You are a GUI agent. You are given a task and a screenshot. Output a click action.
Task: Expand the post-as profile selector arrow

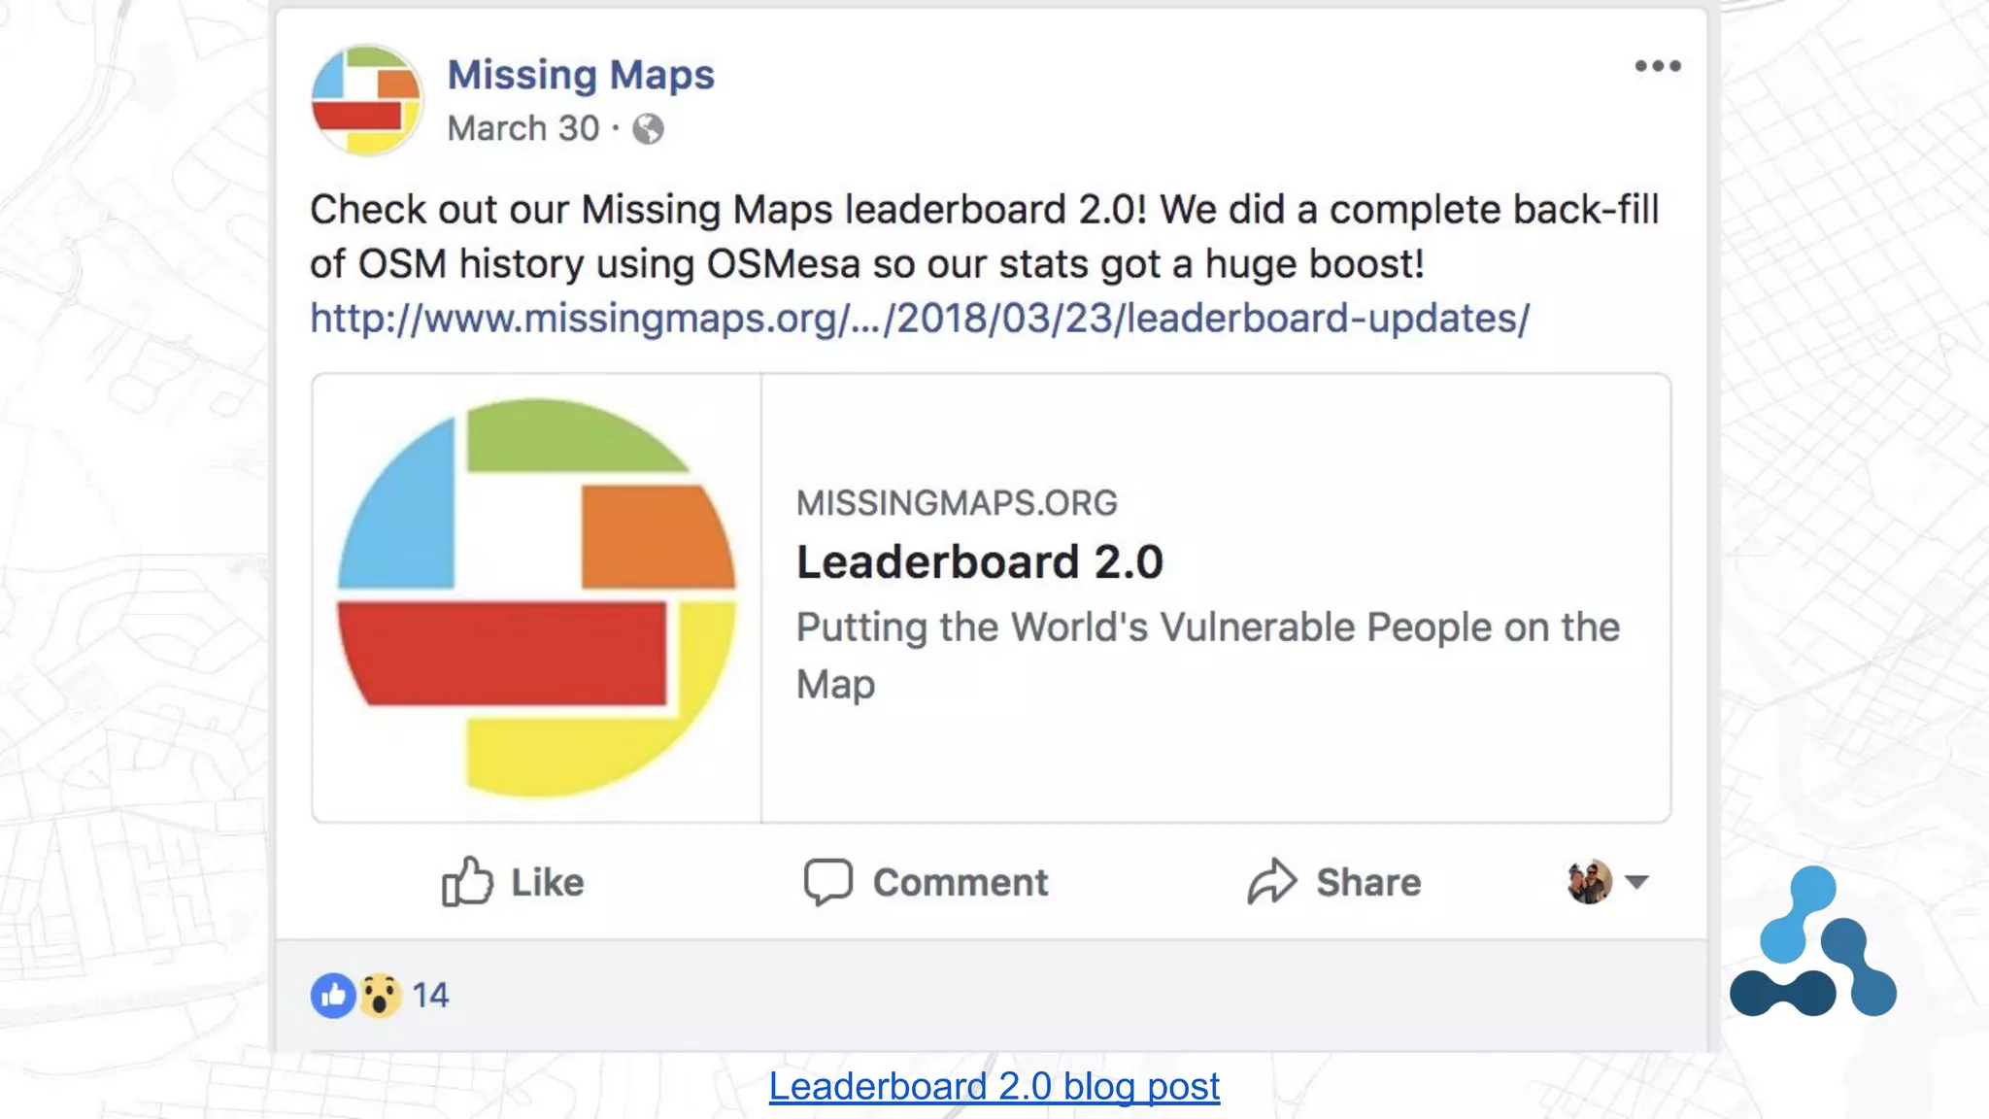(1636, 882)
